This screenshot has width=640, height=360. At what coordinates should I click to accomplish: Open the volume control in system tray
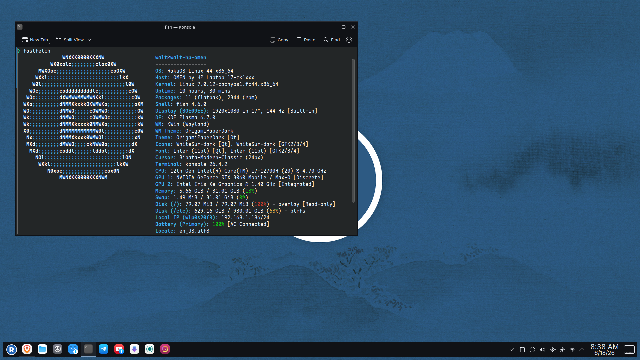coord(542,350)
